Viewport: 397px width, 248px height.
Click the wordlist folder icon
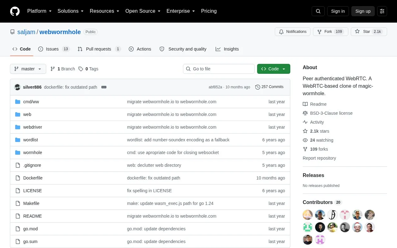18,140
